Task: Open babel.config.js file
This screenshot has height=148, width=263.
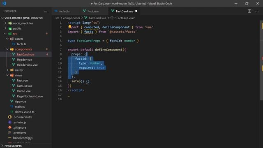Action: click(23, 138)
